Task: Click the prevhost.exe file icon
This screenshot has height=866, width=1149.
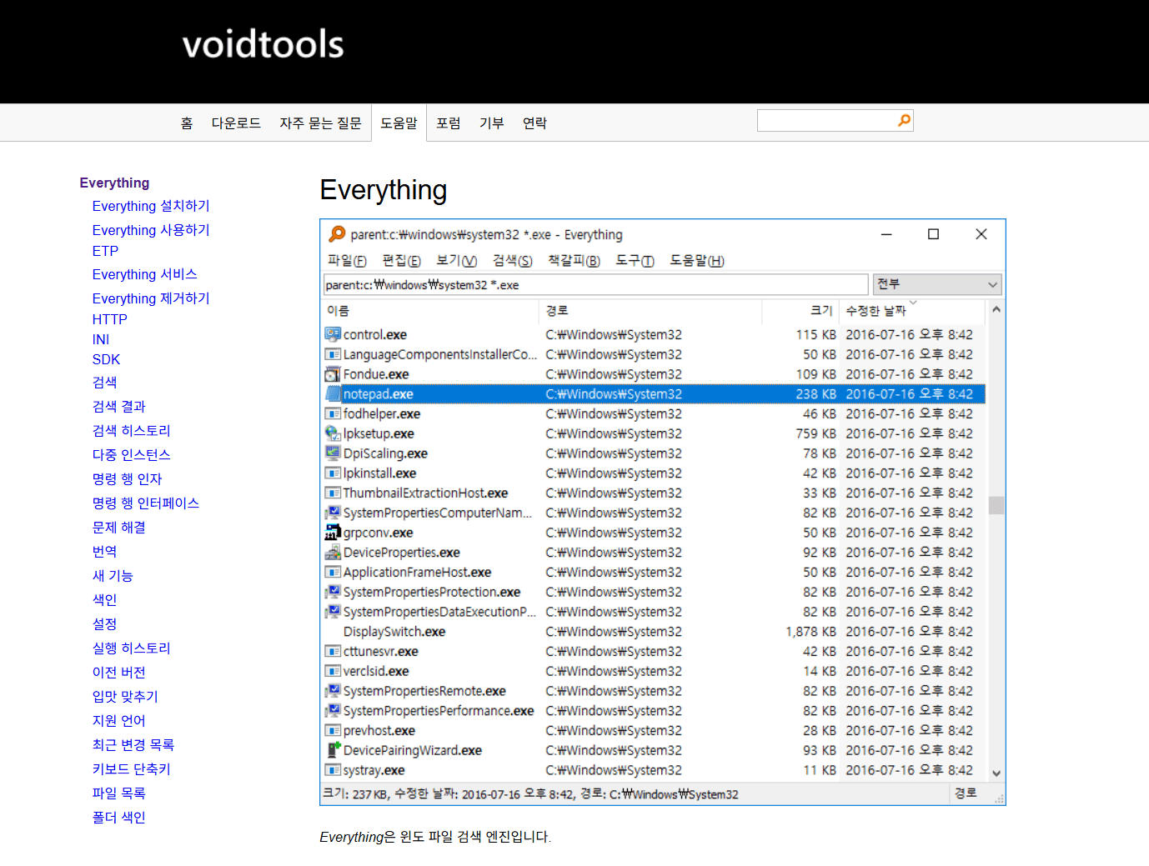Action: tap(333, 730)
